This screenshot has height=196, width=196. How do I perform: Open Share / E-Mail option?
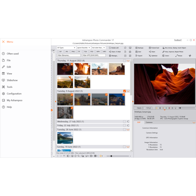point(115,52)
